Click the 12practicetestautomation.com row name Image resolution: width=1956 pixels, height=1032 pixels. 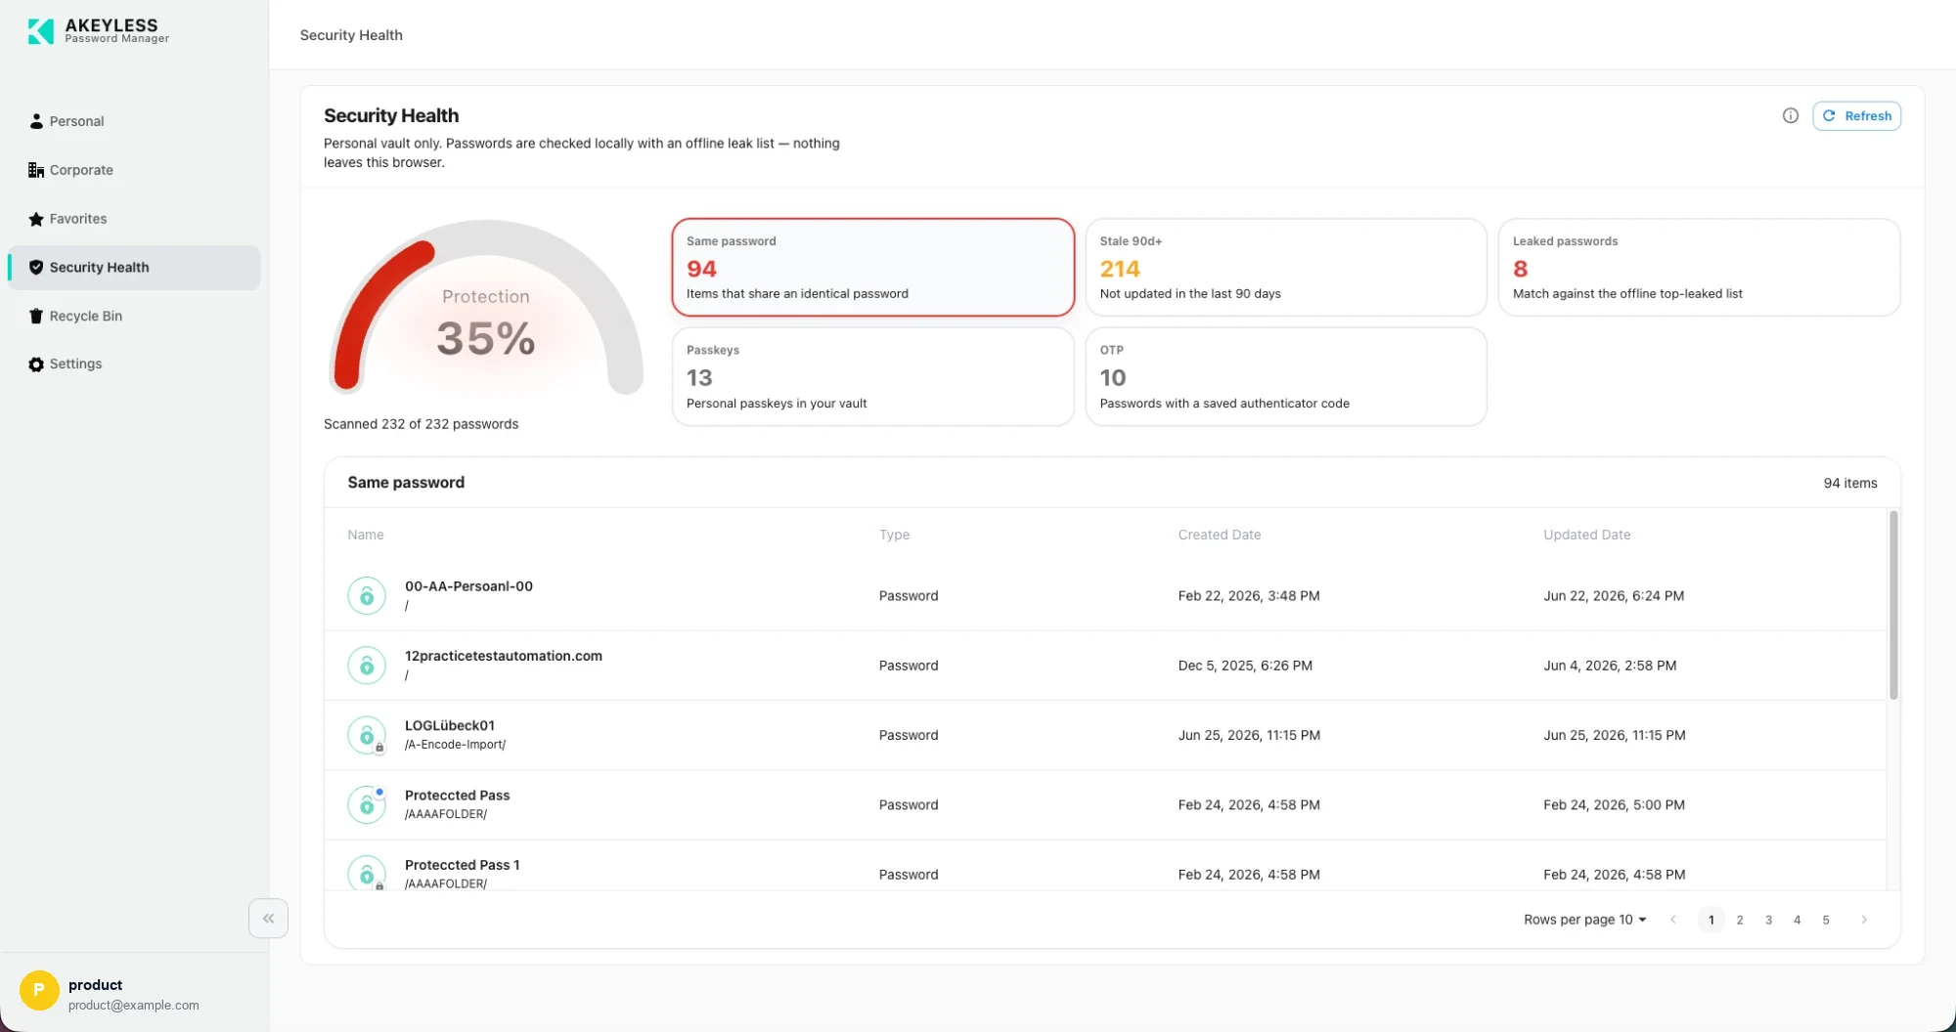[x=504, y=656]
